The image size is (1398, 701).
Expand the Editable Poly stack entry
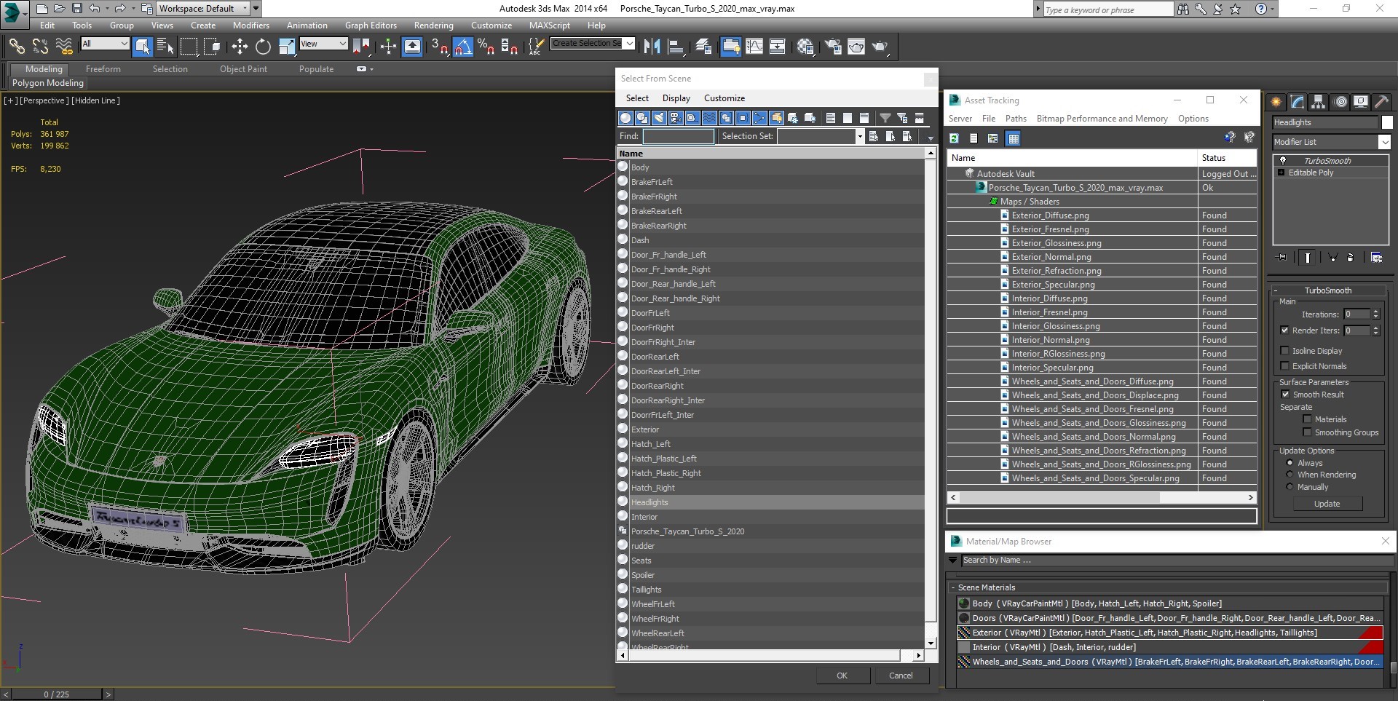(1281, 173)
